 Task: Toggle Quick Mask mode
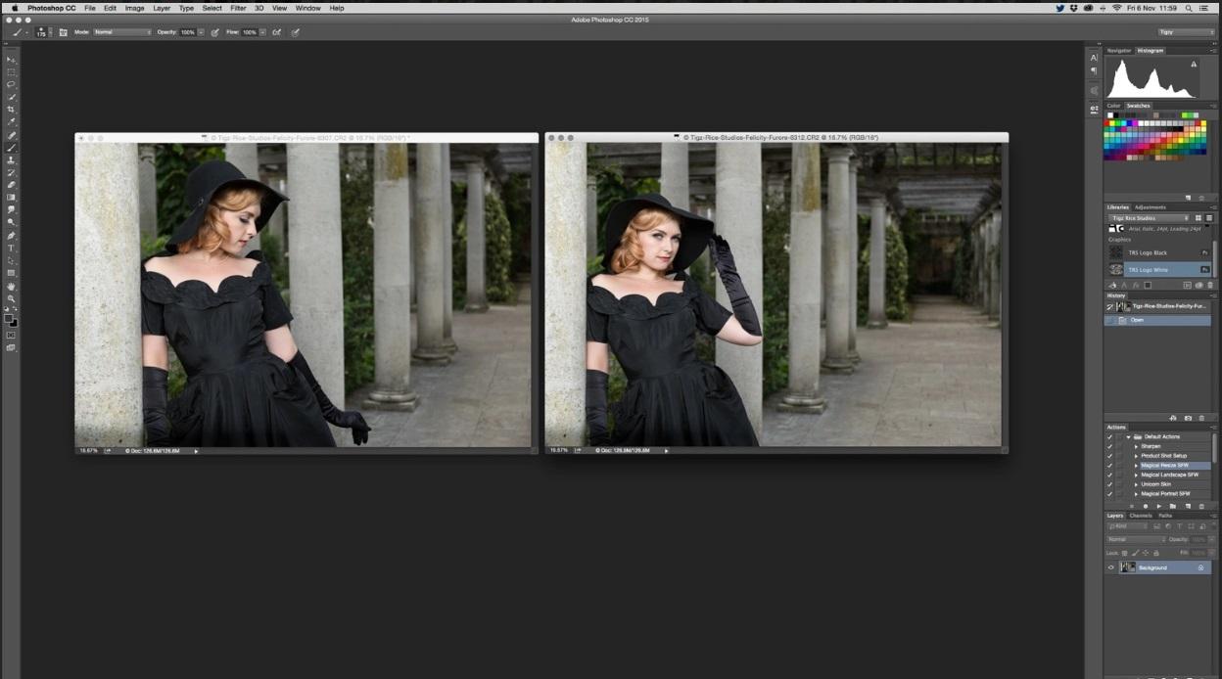12,335
